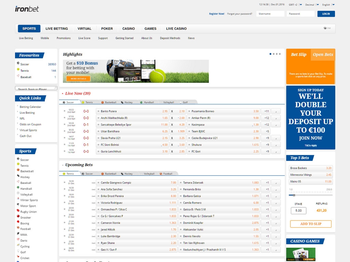
Task: Click the Rugby Union icon in Sports sidebar
Action: tap(18, 211)
